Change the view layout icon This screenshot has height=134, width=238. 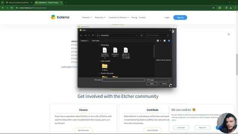[158, 41]
